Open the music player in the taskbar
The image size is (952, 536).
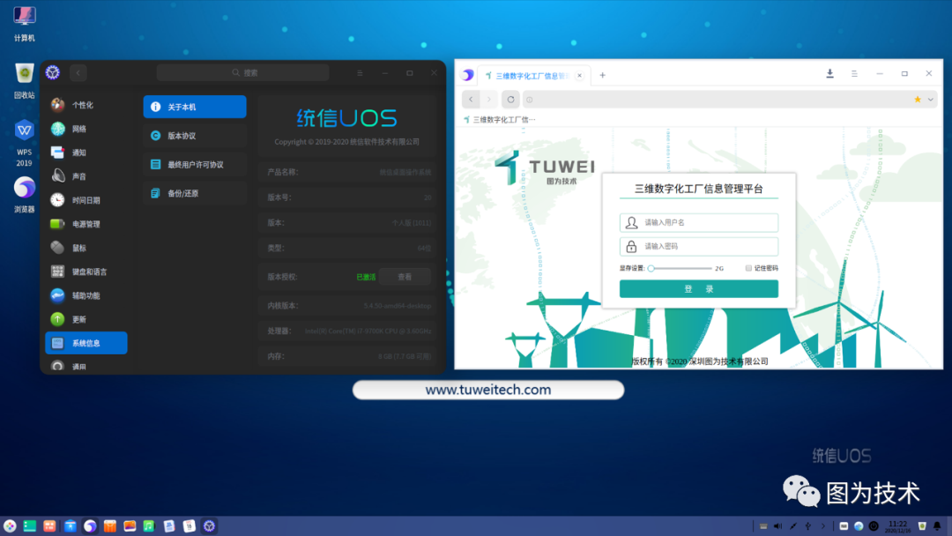tap(149, 526)
